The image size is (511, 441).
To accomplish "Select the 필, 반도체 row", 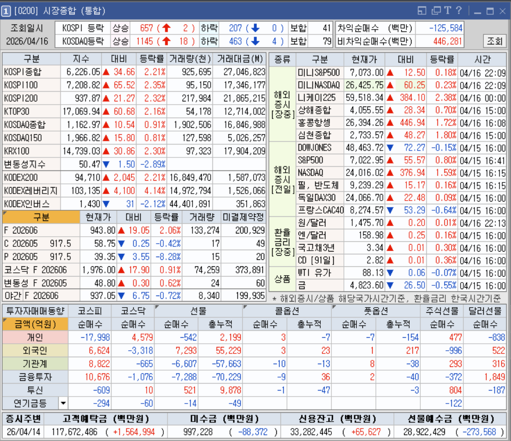I will point(320,185).
